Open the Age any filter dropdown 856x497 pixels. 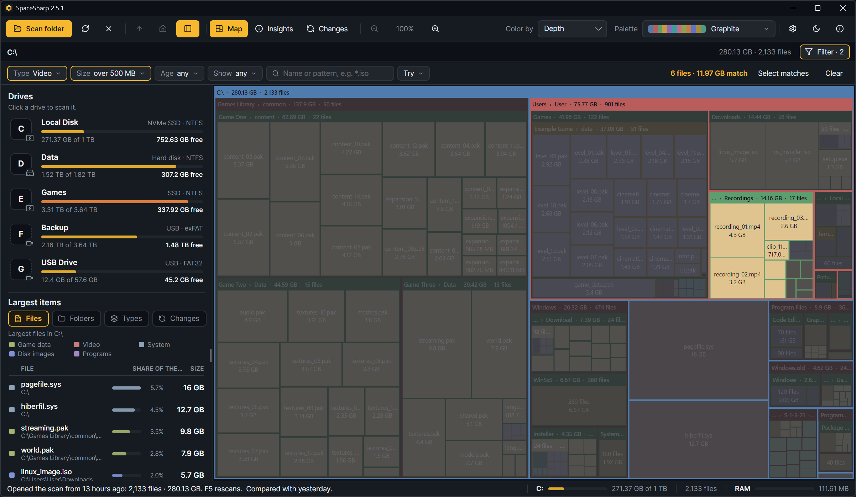[179, 73]
